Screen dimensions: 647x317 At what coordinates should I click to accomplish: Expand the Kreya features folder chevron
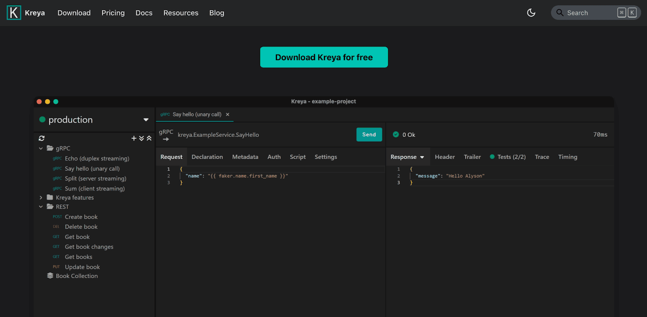click(x=41, y=197)
